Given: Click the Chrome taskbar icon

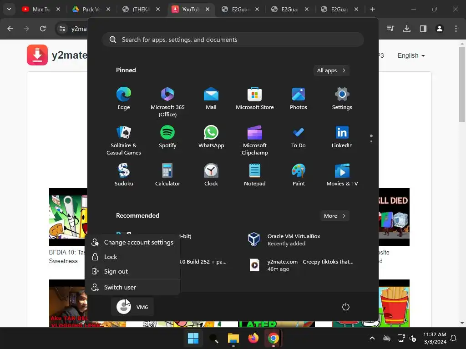Looking at the screenshot, I should [273, 338].
